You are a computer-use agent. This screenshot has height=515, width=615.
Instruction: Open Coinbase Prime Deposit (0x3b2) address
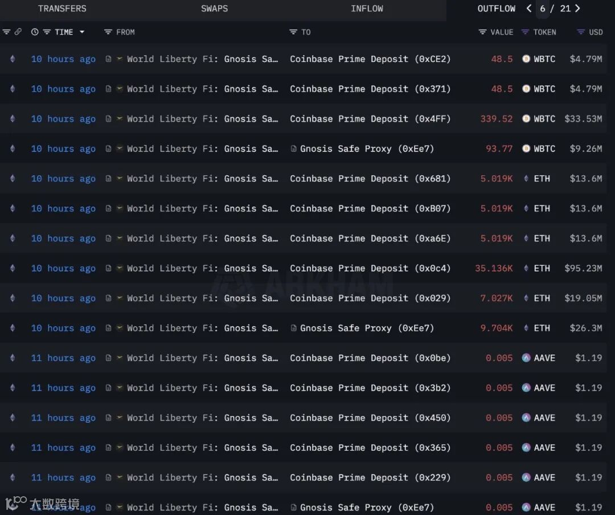[x=370, y=388]
